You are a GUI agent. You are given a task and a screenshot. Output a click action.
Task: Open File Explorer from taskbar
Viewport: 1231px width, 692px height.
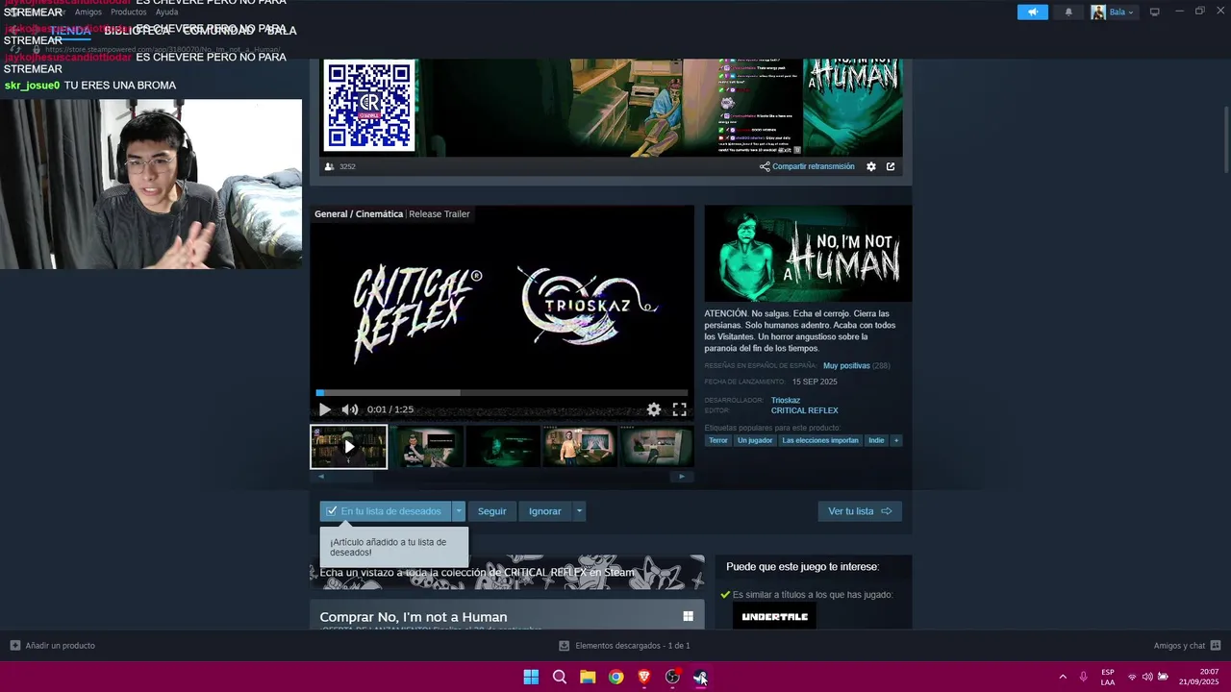588,677
